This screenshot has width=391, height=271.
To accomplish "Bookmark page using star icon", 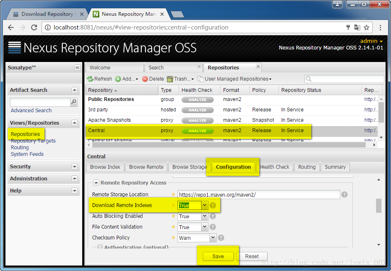I will [366, 27].
